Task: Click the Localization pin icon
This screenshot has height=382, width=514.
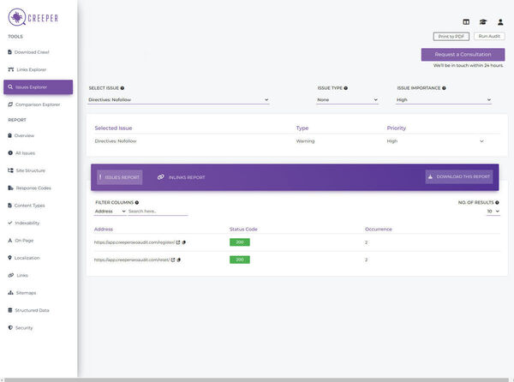Action: click(x=9, y=258)
